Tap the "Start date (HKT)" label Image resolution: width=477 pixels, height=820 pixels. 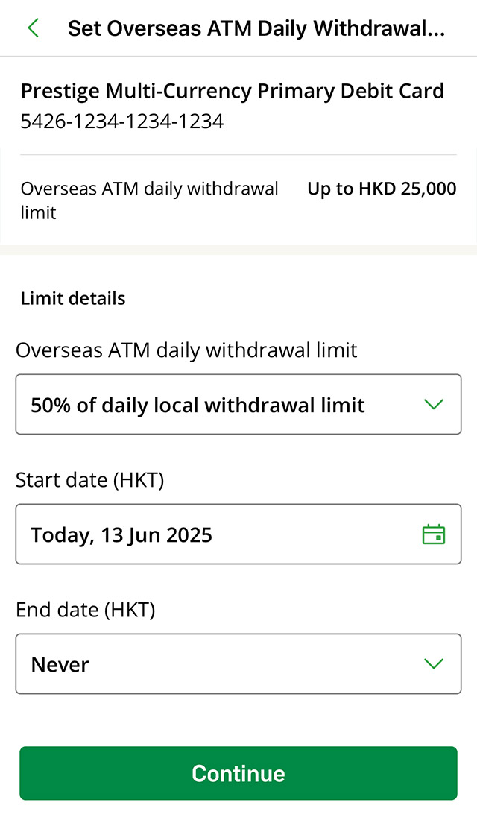tap(89, 480)
